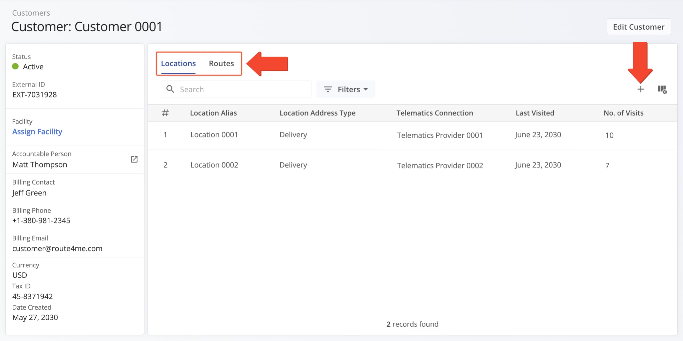Click External ID EXT-7031928
Screen dimensions: 683x341
[x=34, y=95]
